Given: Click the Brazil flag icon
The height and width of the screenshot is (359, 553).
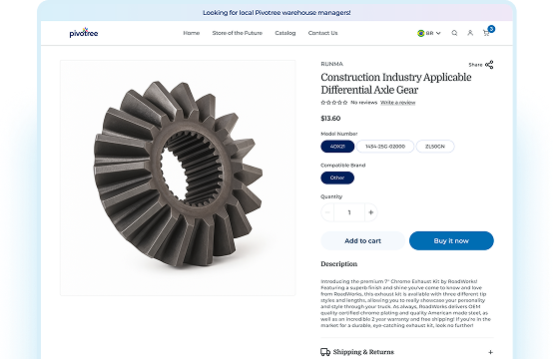Looking at the screenshot, I should 420,33.
